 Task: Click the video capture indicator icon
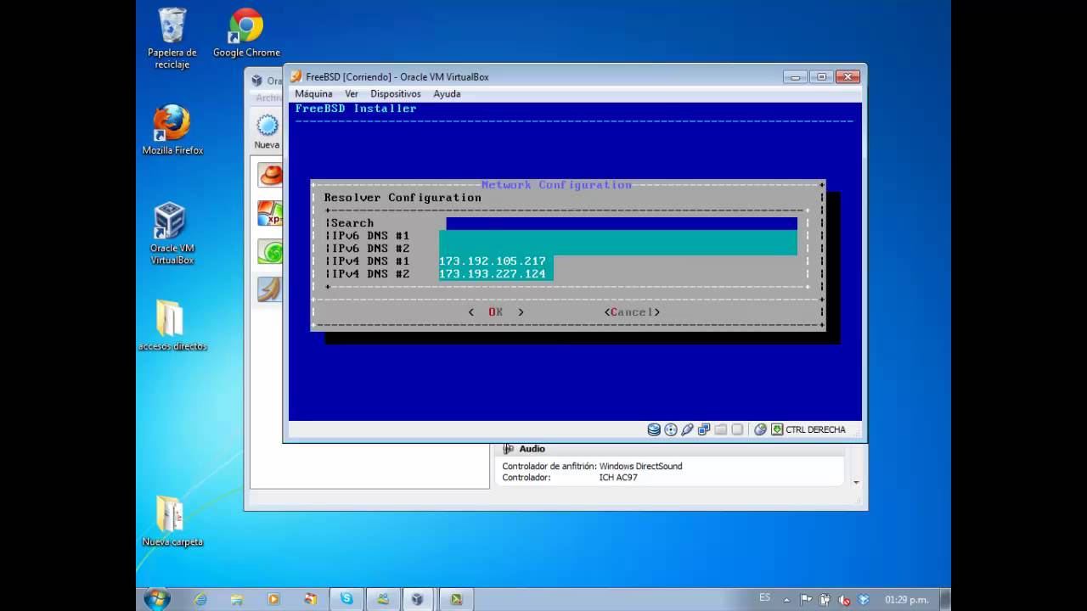(x=737, y=429)
